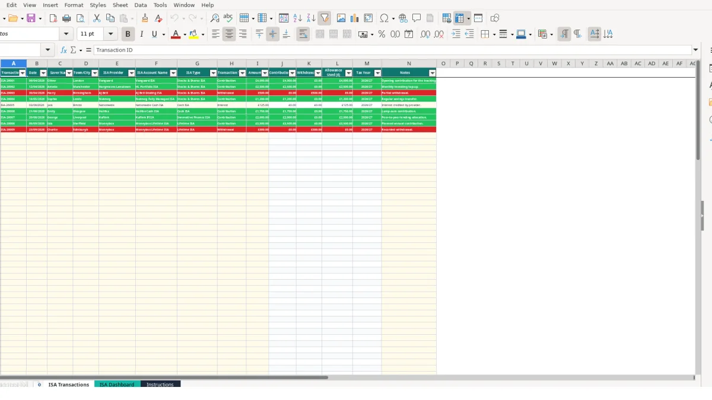
Task: Open the Sheet menu
Action: 120,5
